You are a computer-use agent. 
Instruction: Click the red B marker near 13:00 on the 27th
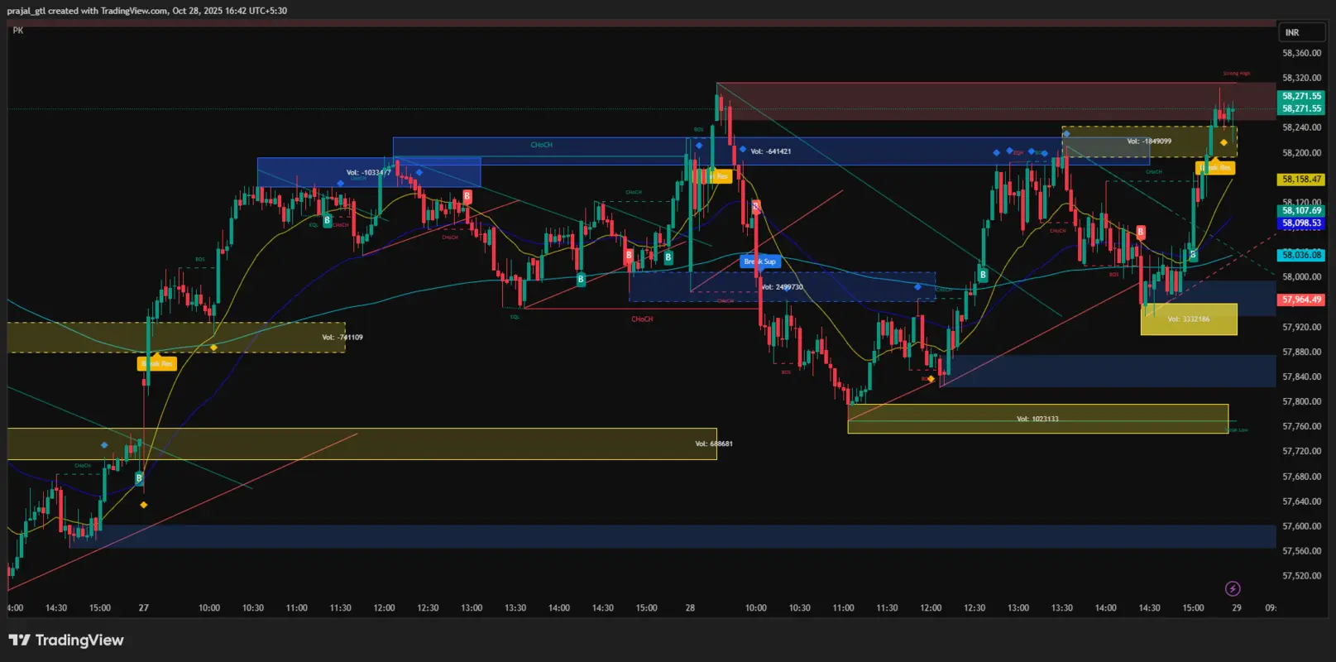467,196
